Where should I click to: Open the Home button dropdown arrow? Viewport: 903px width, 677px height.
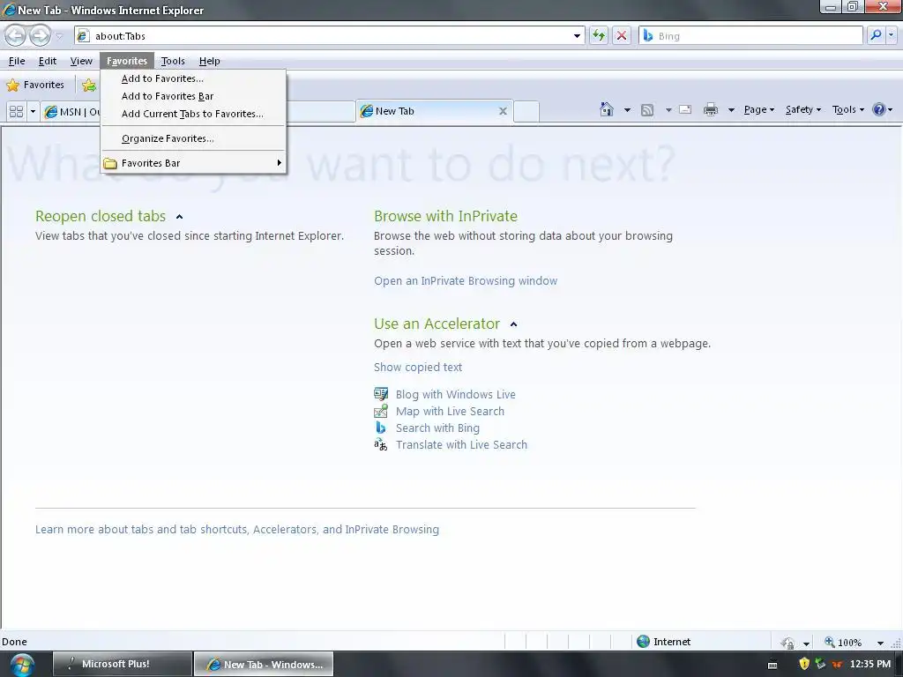tap(627, 109)
